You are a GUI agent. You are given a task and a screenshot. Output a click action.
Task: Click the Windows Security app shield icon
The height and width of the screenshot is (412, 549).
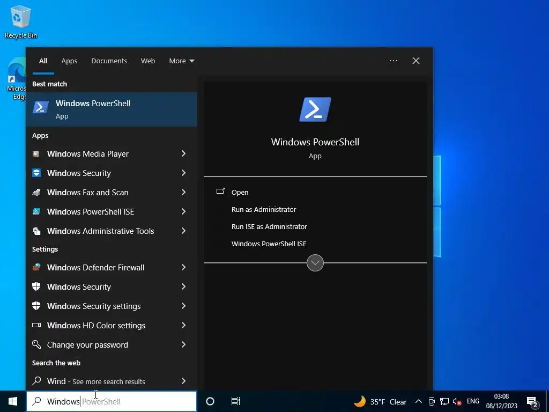(36, 173)
